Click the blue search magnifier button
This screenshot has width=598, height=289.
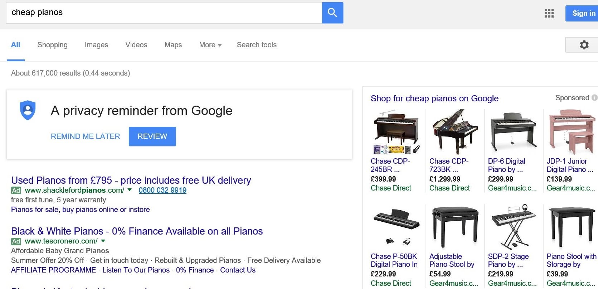tap(332, 13)
